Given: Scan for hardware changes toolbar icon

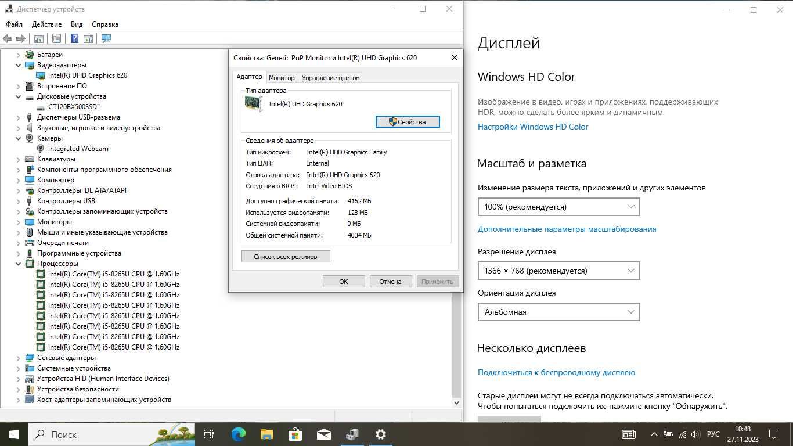Looking at the screenshot, I should coord(106,38).
